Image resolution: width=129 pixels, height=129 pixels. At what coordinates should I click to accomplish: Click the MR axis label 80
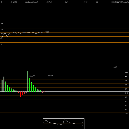pyautogui.click(x=126, y=77)
